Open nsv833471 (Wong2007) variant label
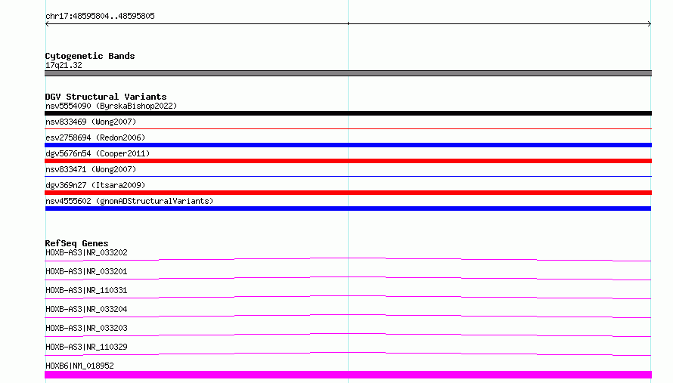673x383 pixels. click(91, 169)
